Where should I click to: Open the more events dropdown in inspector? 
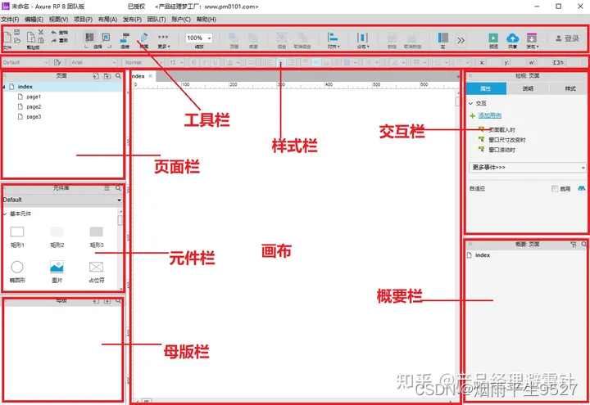coord(528,167)
